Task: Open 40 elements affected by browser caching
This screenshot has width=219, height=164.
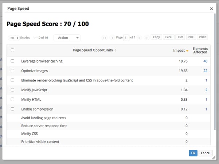Action: pos(205,61)
